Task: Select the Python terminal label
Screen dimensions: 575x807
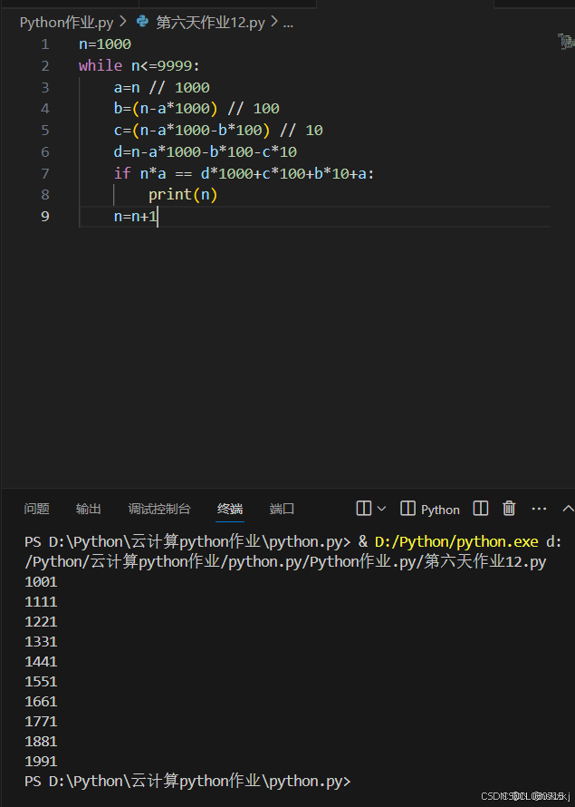Action: (440, 510)
